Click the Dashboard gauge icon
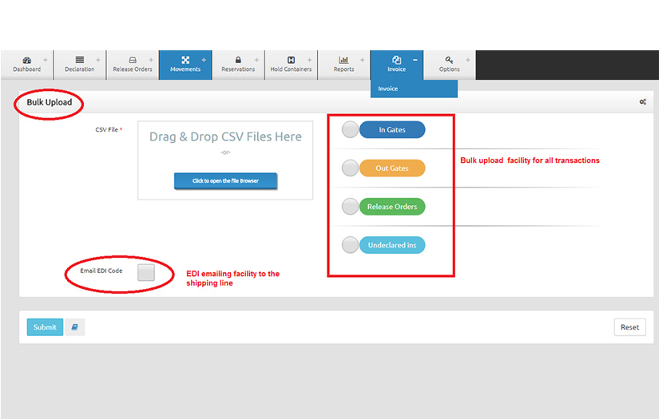Image resolution: width=659 pixels, height=419 pixels. [x=27, y=60]
